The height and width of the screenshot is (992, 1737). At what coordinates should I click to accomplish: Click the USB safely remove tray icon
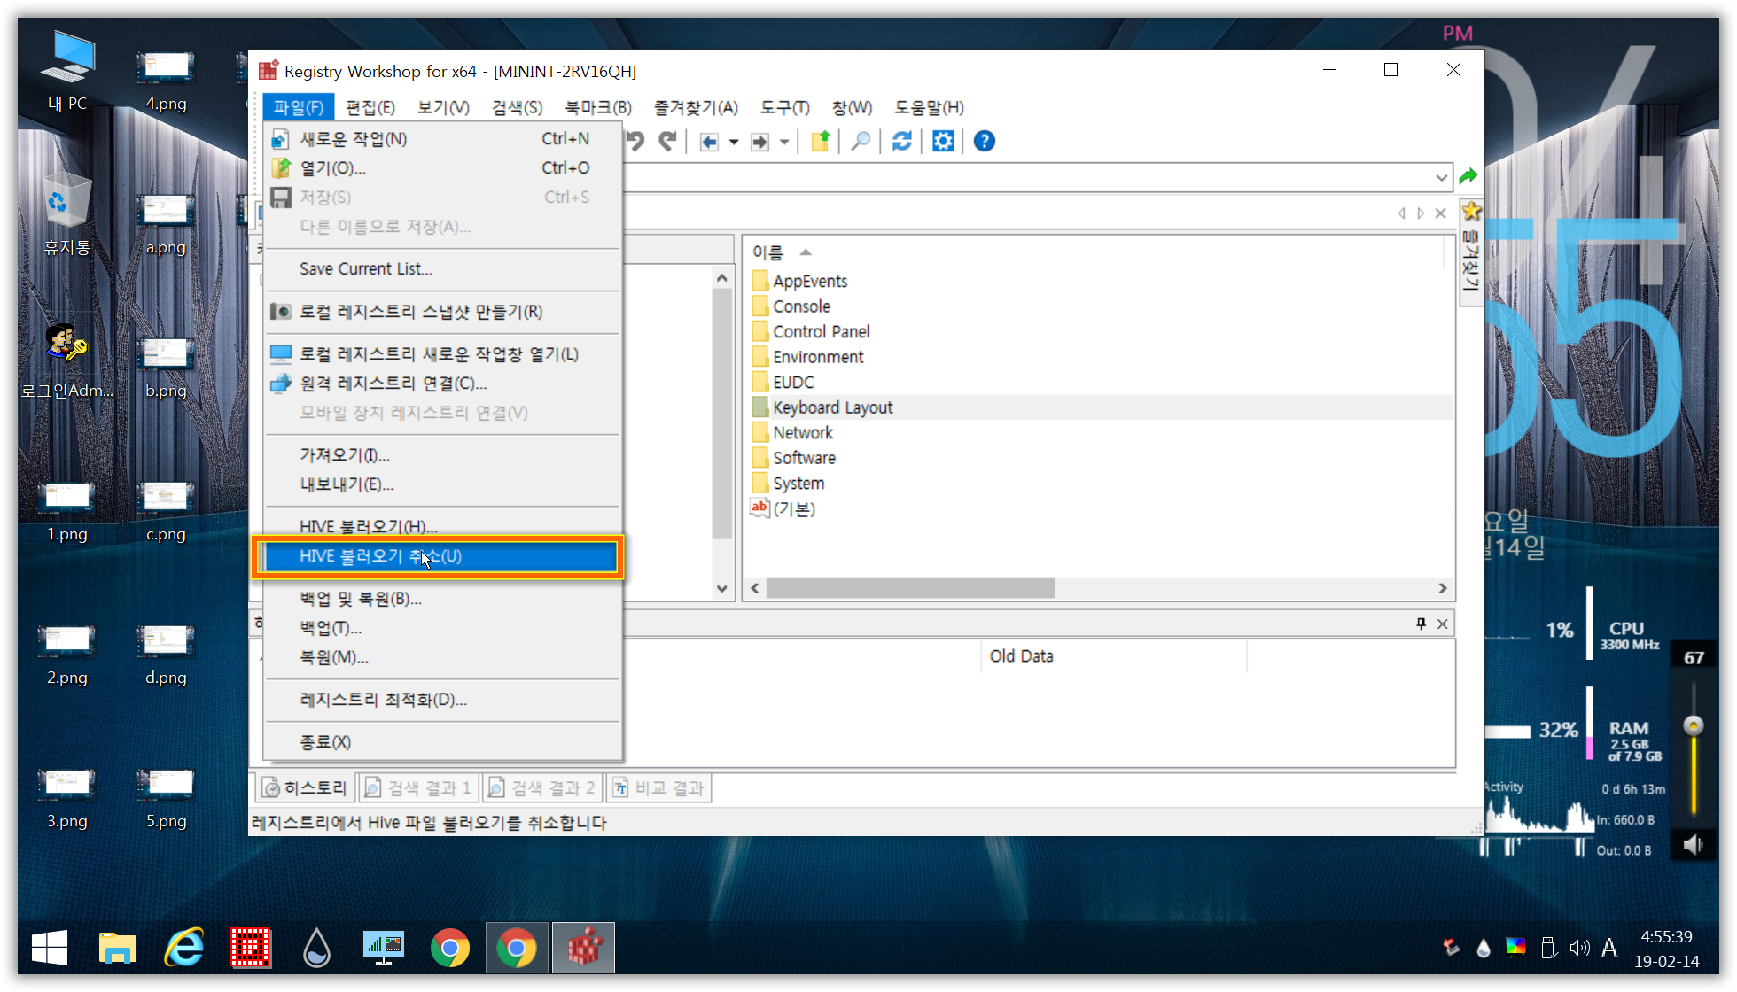(1548, 948)
